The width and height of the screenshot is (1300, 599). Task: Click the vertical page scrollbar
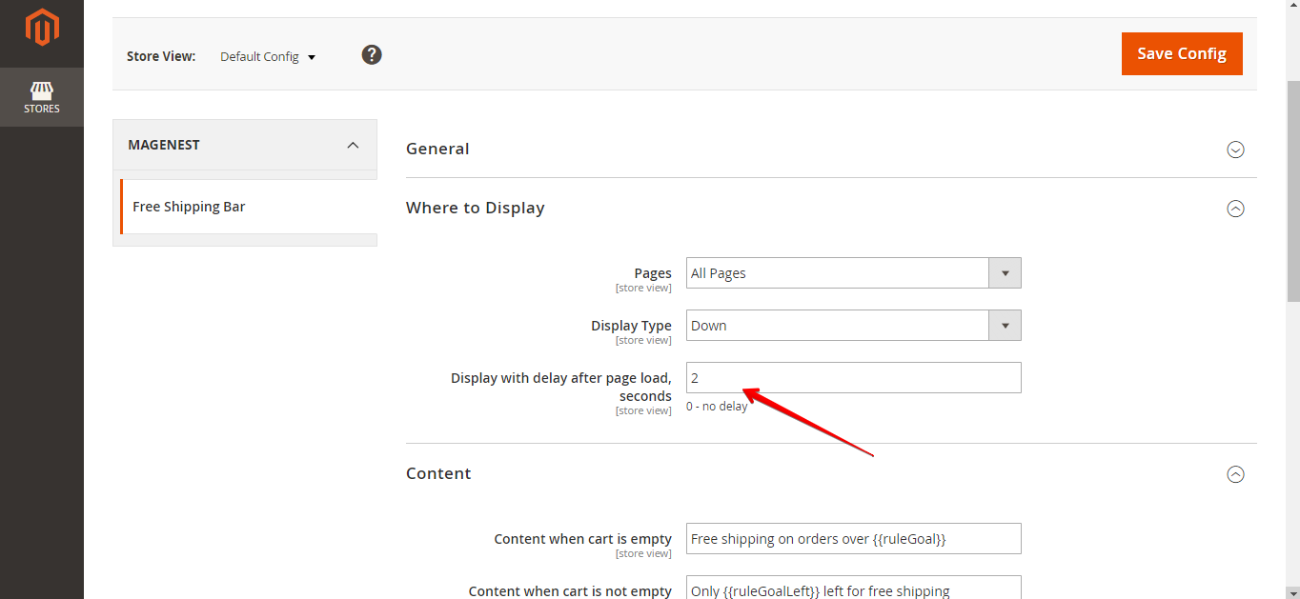coord(1292,190)
